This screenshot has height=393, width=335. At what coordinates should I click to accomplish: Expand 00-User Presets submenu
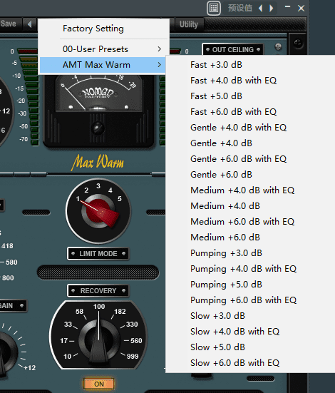103,49
